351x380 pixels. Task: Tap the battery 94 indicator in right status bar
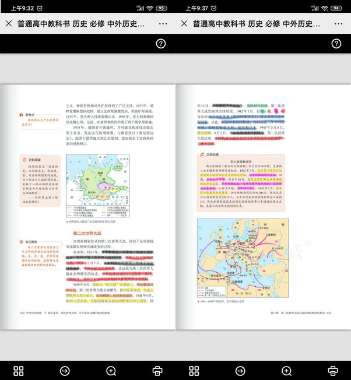[336, 8]
